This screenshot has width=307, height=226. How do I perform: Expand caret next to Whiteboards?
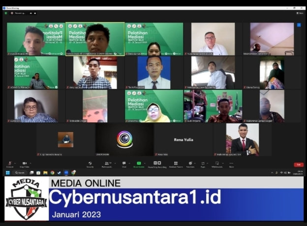coord(223,163)
